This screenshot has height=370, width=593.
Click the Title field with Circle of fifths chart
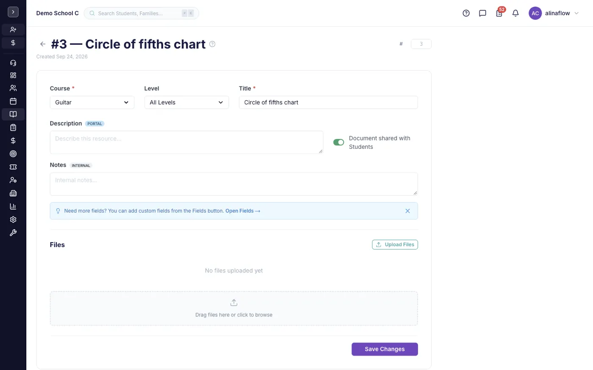click(328, 102)
